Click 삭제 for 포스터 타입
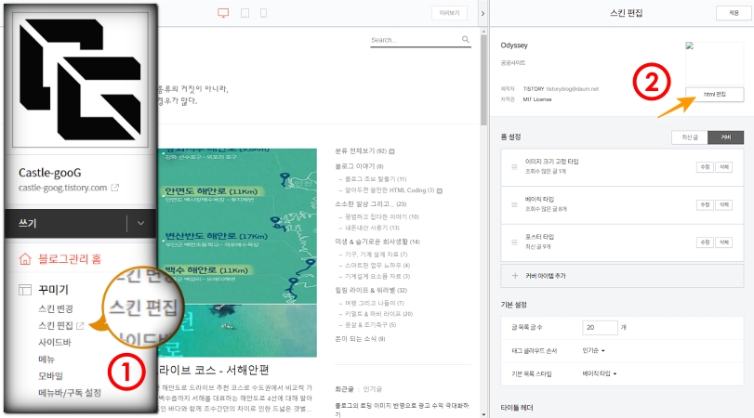Screen dimensions: 754x418 click(x=723, y=242)
